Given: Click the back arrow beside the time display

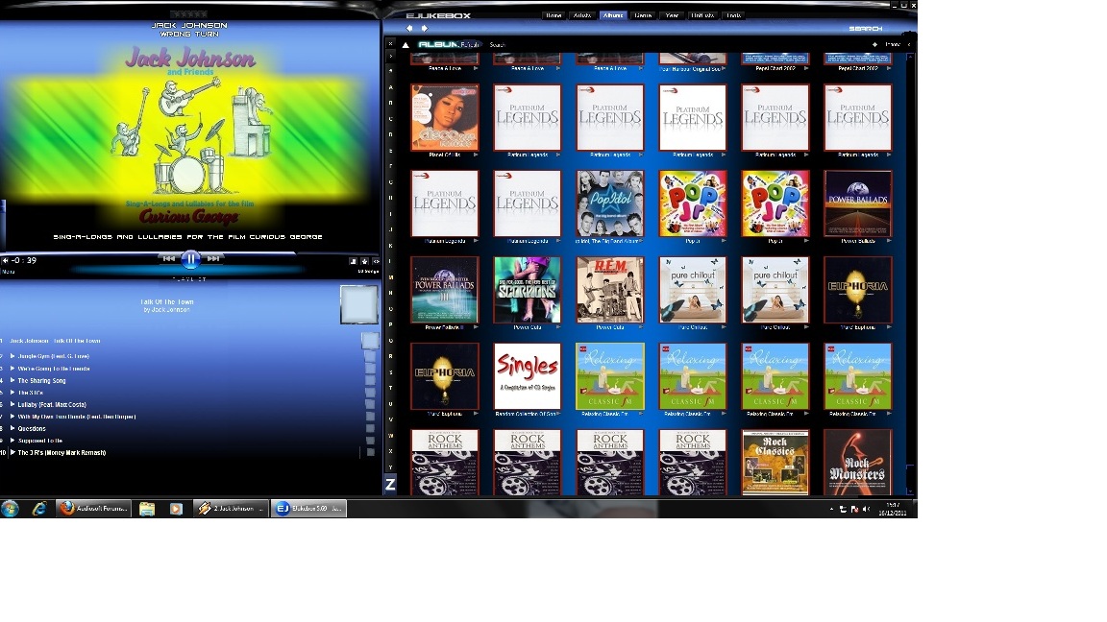Looking at the screenshot, I should 5,260.
